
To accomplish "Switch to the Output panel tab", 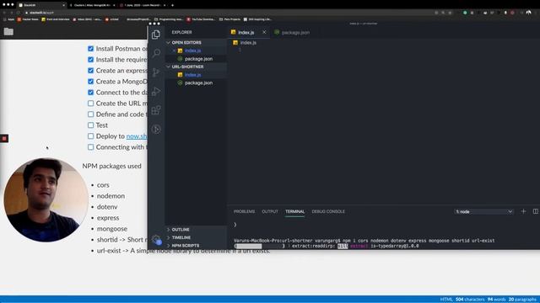I will (270, 211).
